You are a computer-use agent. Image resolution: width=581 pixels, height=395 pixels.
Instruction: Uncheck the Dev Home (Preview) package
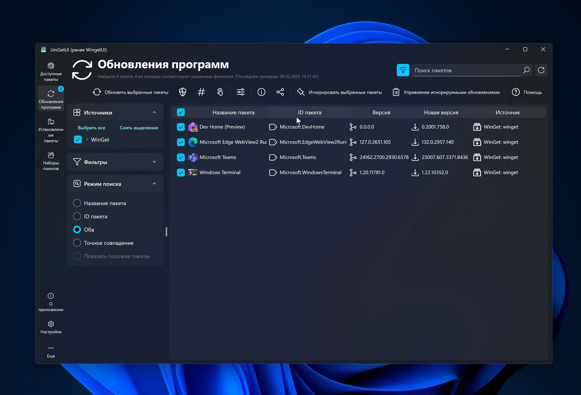181,127
